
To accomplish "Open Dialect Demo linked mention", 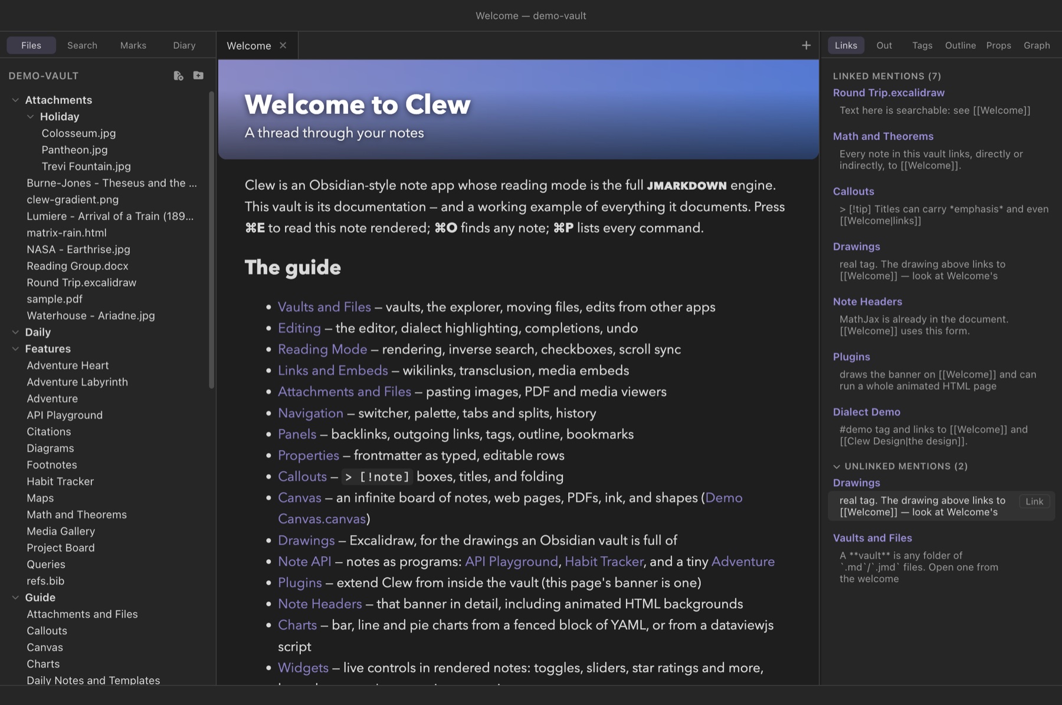I will pos(867,412).
